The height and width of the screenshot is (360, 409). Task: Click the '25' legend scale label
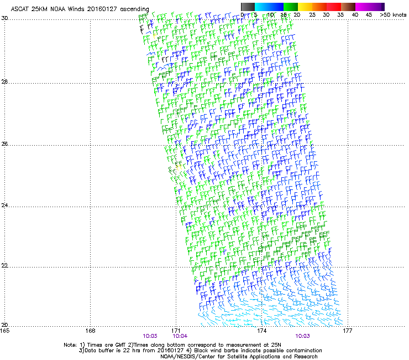coord(312,15)
